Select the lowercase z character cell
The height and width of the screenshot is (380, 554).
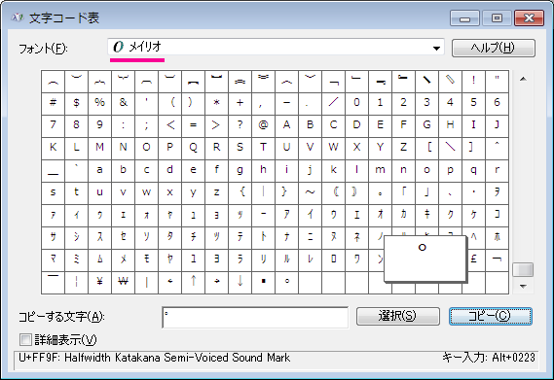pyautogui.click(x=216, y=193)
